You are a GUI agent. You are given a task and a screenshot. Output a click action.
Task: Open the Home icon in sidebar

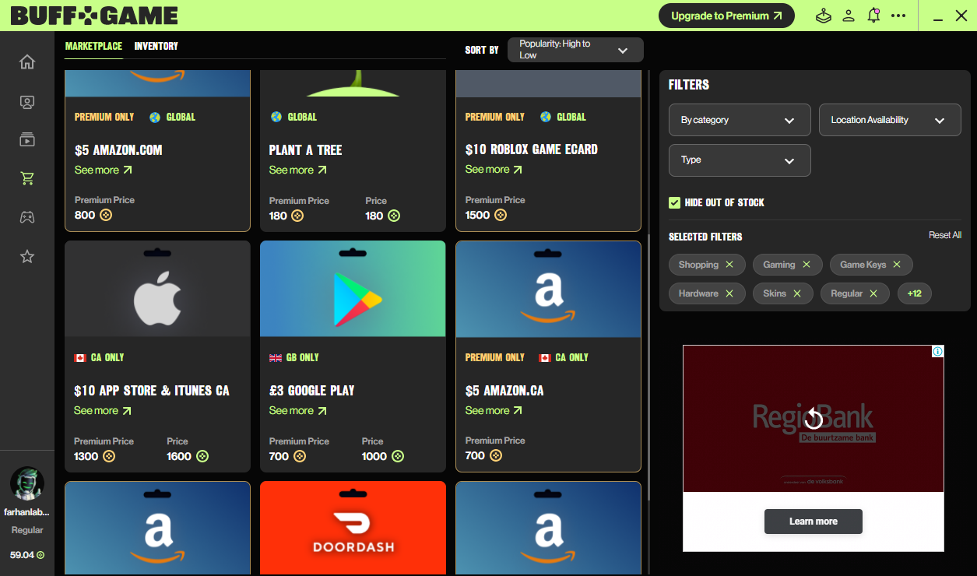point(27,62)
